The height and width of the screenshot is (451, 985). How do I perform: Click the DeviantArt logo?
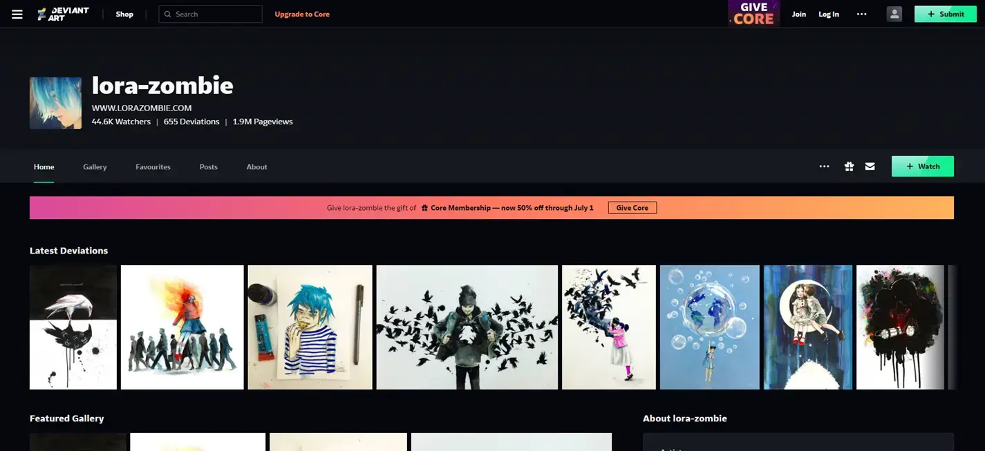(x=63, y=14)
